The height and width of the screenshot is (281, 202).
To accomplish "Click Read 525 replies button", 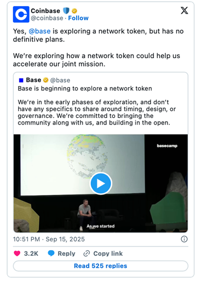I will [x=101, y=266].
